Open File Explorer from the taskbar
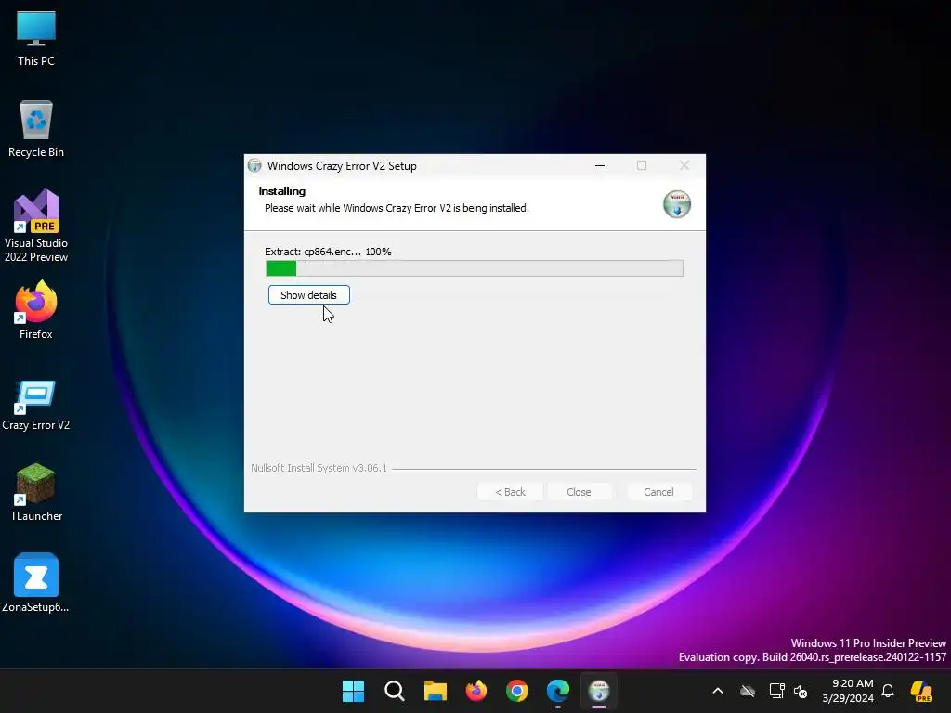 tap(436, 691)
